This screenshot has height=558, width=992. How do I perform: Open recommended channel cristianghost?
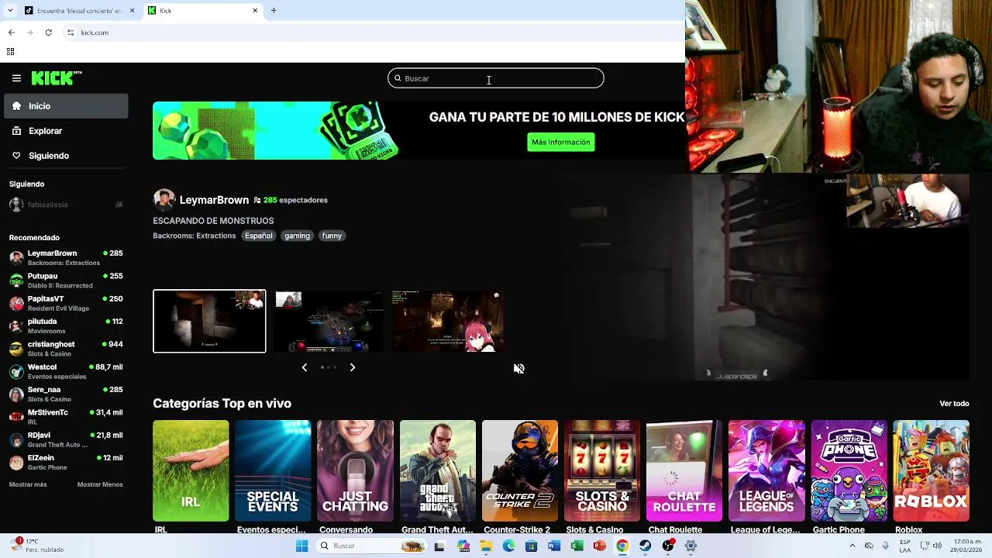(66, 349)
